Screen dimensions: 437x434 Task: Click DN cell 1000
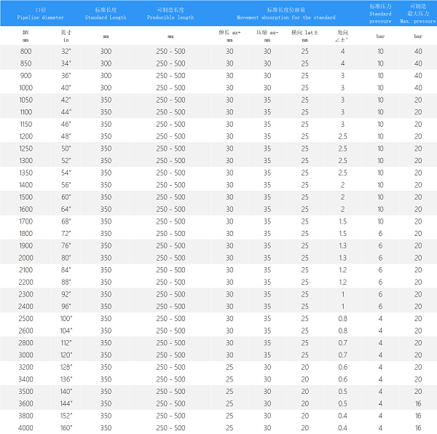point(25,88)
